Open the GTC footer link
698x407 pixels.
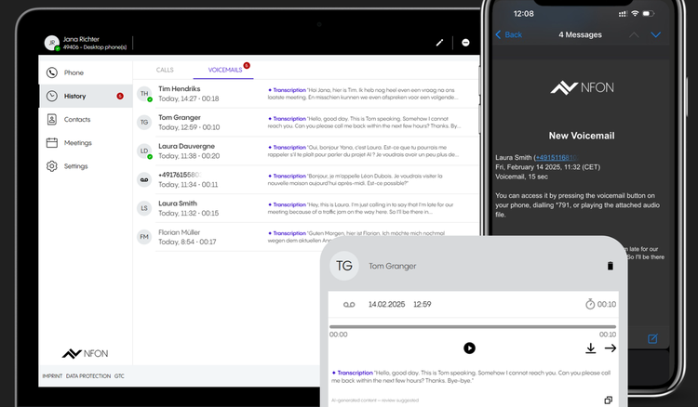(x=119, y=376)
